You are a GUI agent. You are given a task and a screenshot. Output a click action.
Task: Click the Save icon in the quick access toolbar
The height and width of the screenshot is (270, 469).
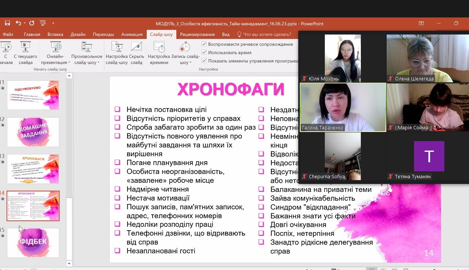tap(7, 23)
